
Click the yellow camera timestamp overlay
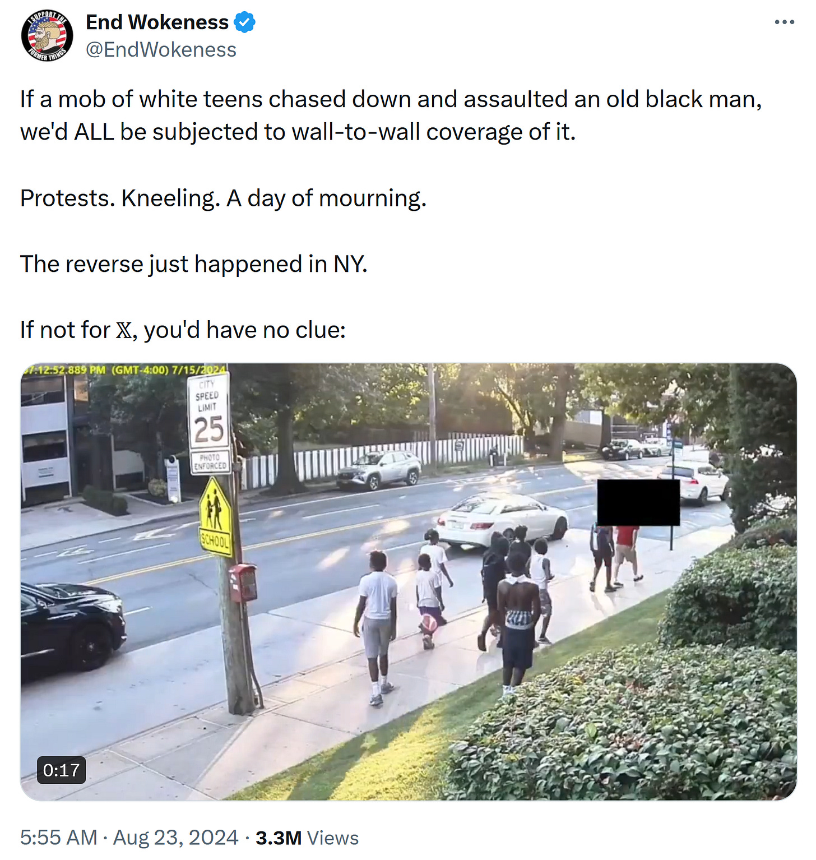click(x=124, y=369)
